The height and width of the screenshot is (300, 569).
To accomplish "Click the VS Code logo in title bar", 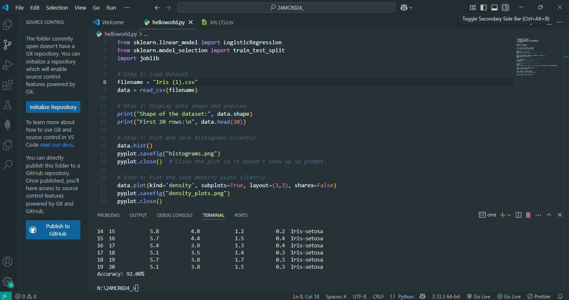I will point(5,8).
